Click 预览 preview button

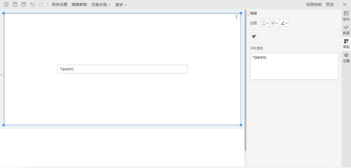click(x=330, y=4)
